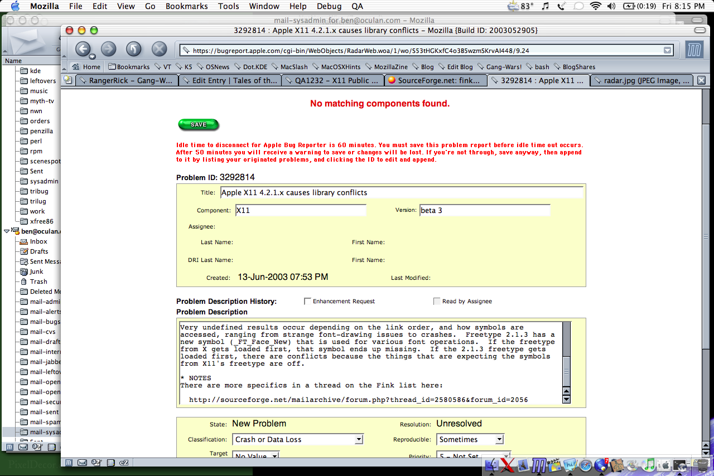This screenshot has height=476, width=714.
Task: Click the Title input field
Action: [x=402, y=193]
